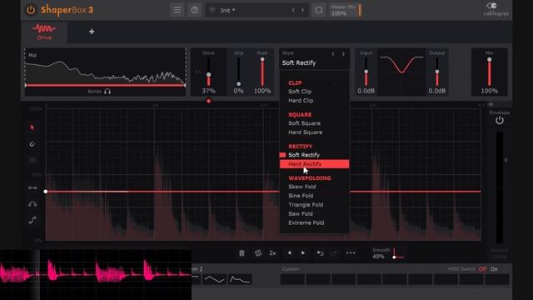Toggle the Envelope power button
Image resolution: width=533 pixels, height=300 pixels.
tap(500, 120)
